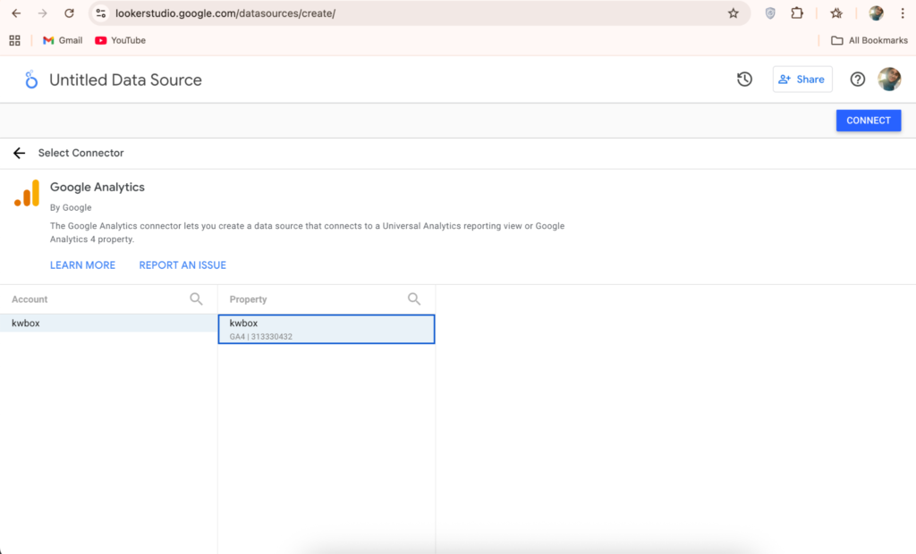This screenshot has width=916, height=554.
Task: Open the Gmail bookmark
Action: coord(63,40)
